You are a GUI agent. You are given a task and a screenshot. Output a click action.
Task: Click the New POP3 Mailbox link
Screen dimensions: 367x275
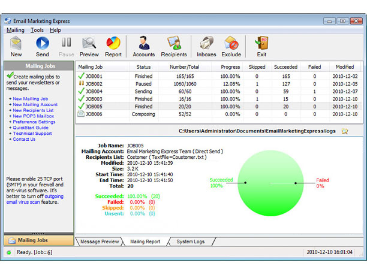coord(34,116)
